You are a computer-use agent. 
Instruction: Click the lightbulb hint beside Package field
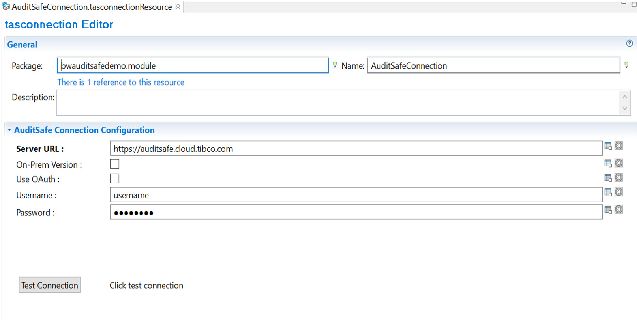(x=335, y=65)
